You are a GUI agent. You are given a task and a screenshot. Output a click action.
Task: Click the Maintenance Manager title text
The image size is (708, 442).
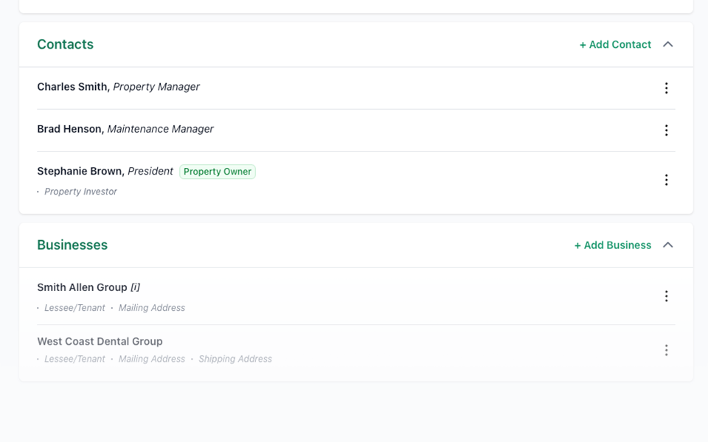160,129
